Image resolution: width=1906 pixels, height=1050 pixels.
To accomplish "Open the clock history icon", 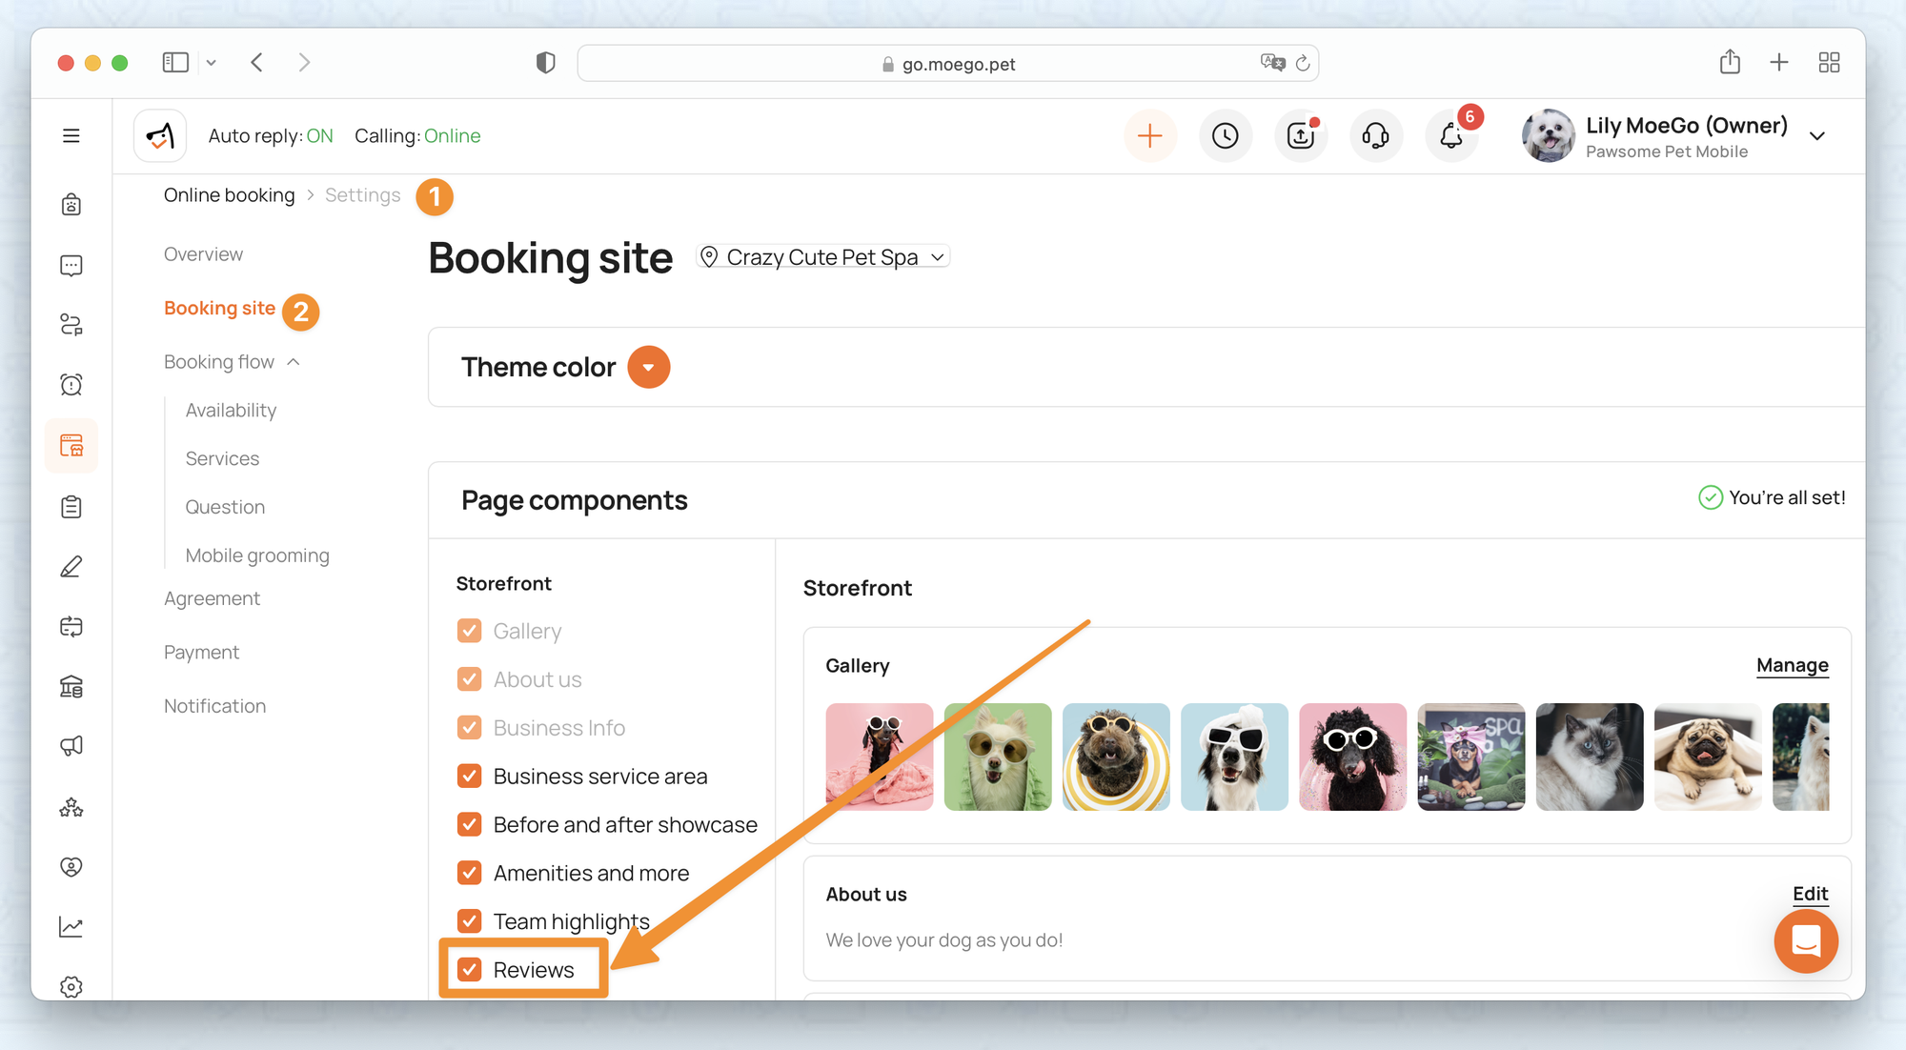I will coord(1226,136).
